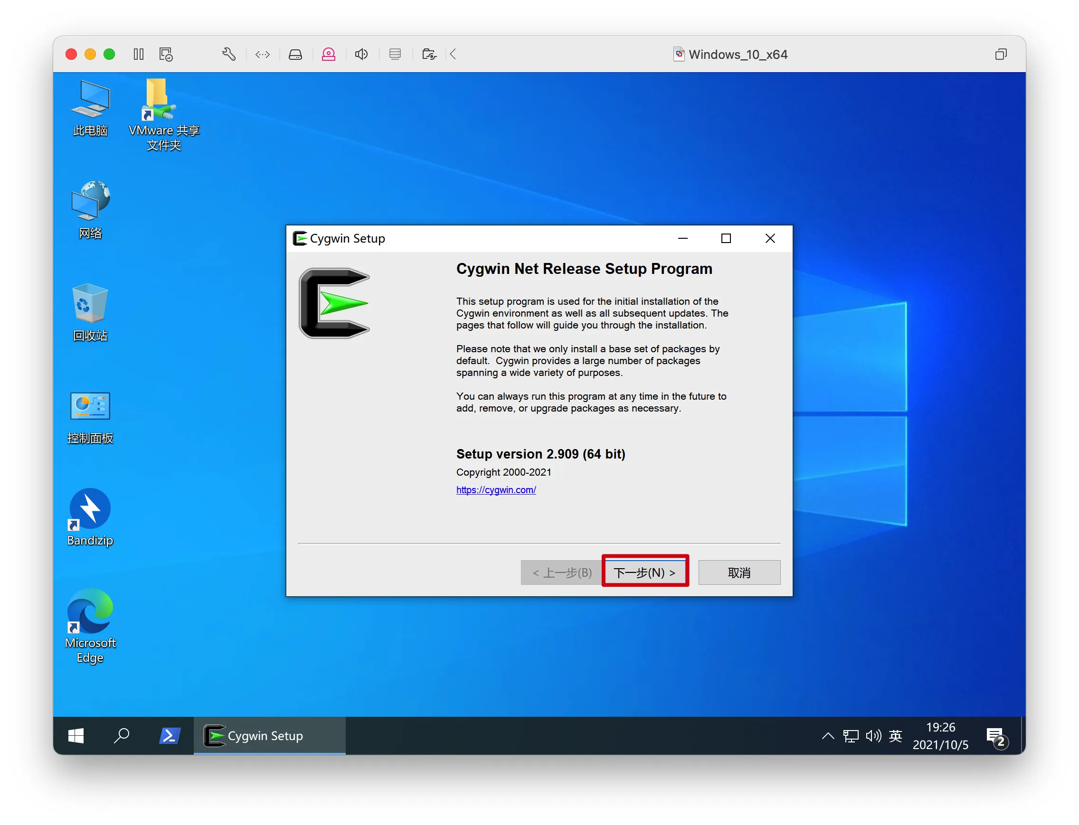Switch the 英 input method indicator
The image size is (1079, 825).
(896, 736)
